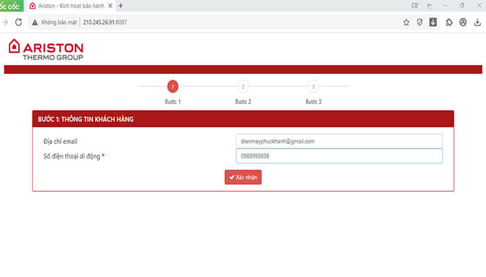Focus the Số điện thoại di động input field

[339, 156]
